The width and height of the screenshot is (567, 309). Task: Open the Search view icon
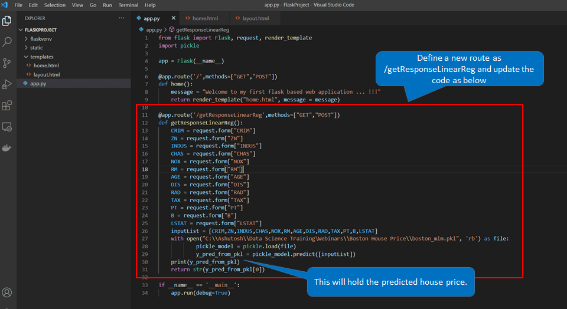click(x=7, y=42)
